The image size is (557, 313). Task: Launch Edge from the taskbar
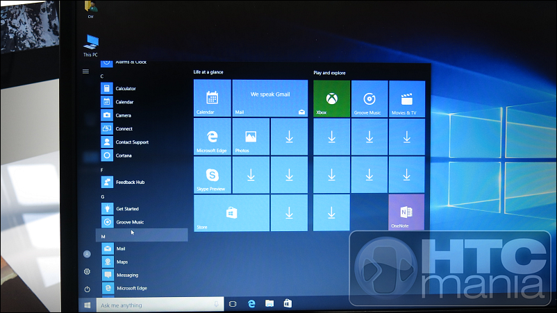tap(251, 304)
